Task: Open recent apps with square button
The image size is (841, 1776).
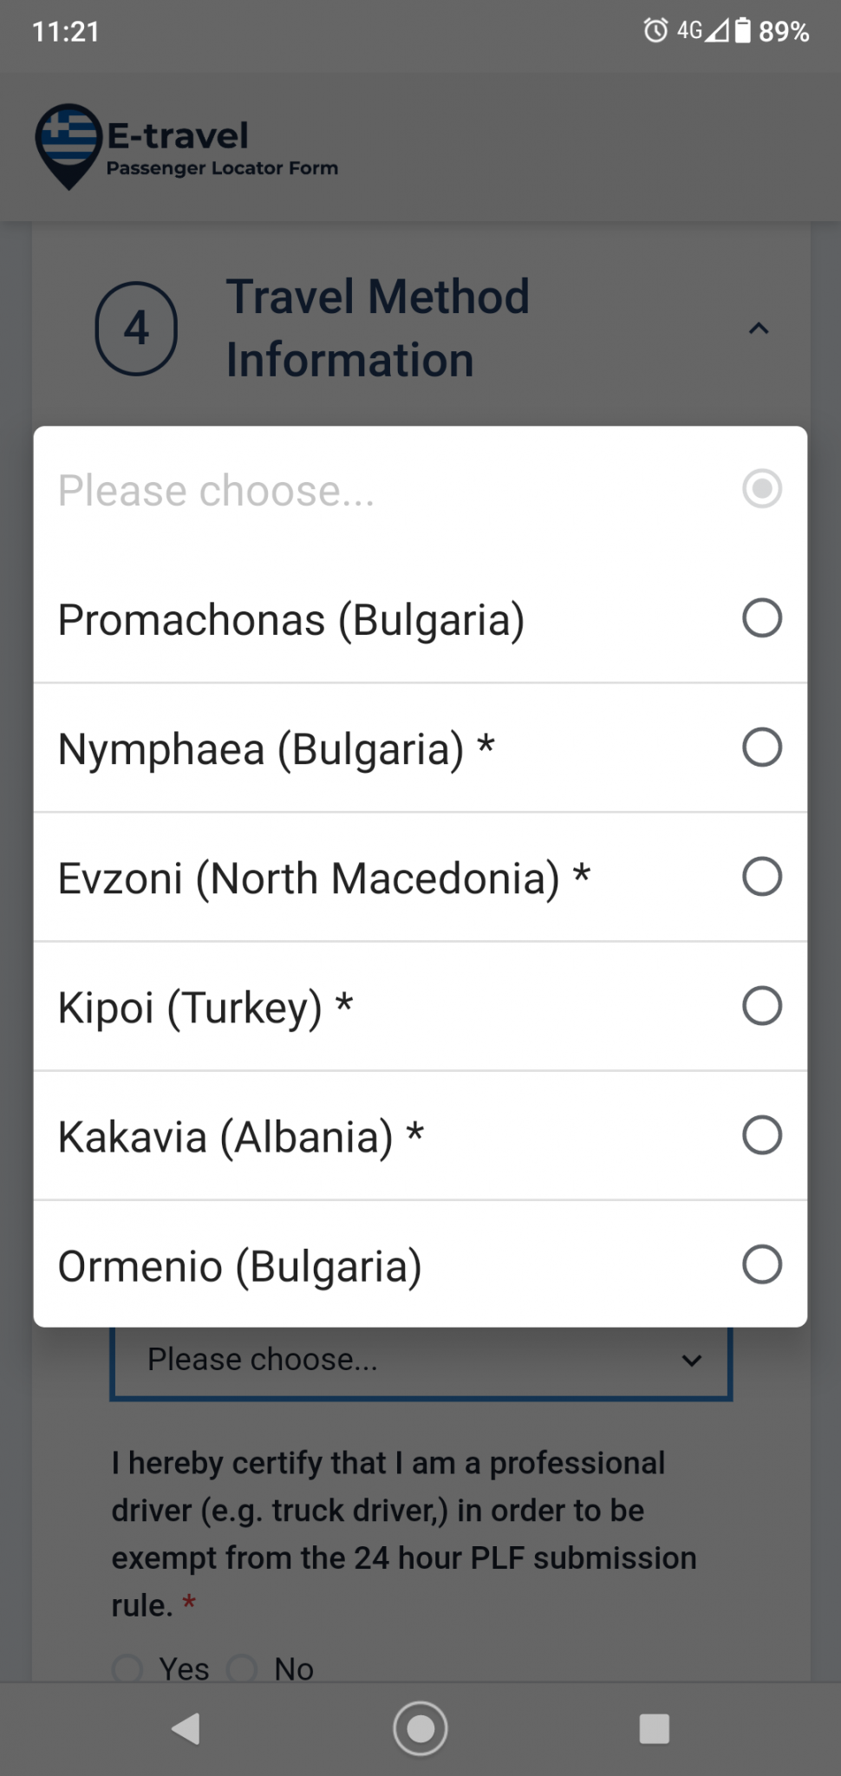Action: tap(654, 1728)
